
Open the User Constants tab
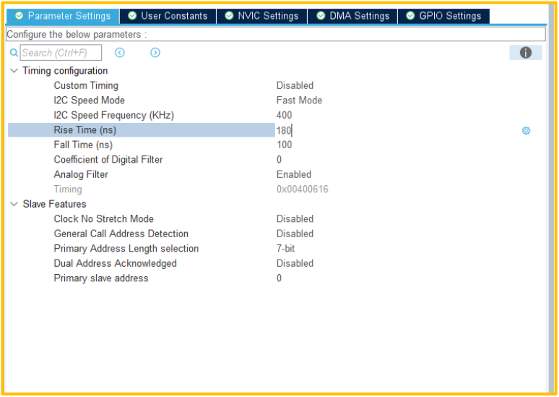click(x=168, y=16)
